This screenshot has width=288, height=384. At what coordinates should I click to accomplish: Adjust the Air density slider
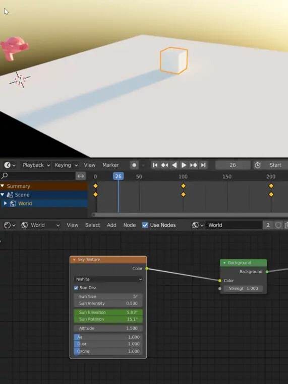point(108,337)
